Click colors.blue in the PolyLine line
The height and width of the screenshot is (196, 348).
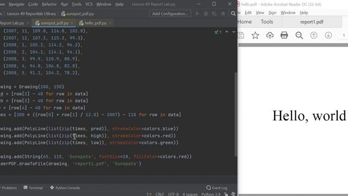pyautogui.click(x=159, y=128)
